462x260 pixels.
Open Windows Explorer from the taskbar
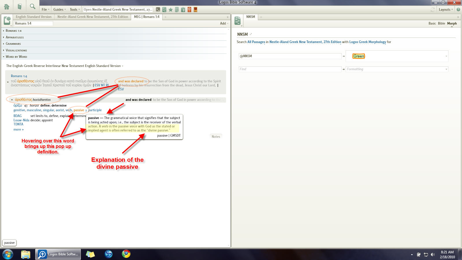coord(26,254)
